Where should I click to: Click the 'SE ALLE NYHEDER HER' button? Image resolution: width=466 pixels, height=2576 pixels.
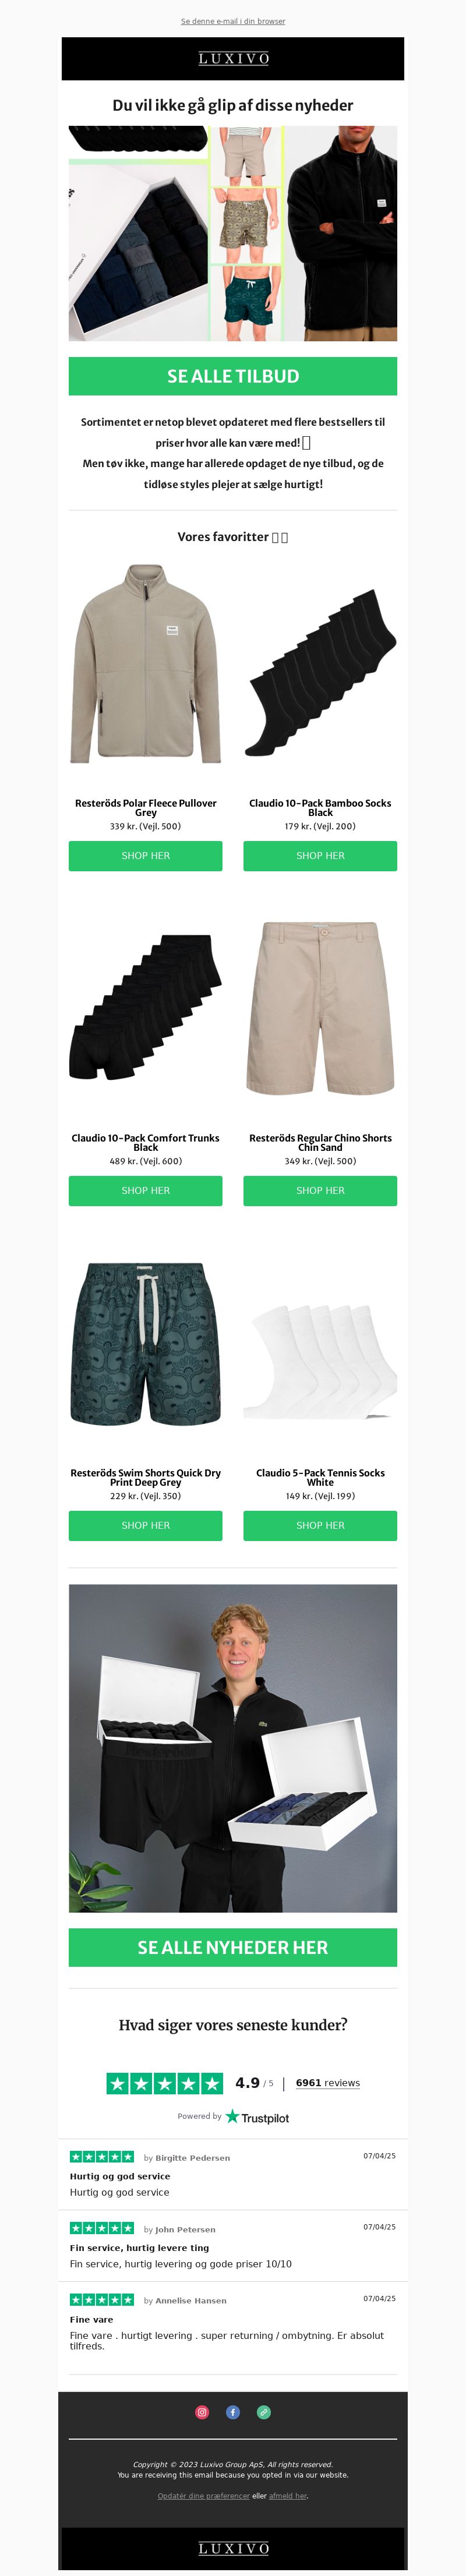[x=233, y=1947]
